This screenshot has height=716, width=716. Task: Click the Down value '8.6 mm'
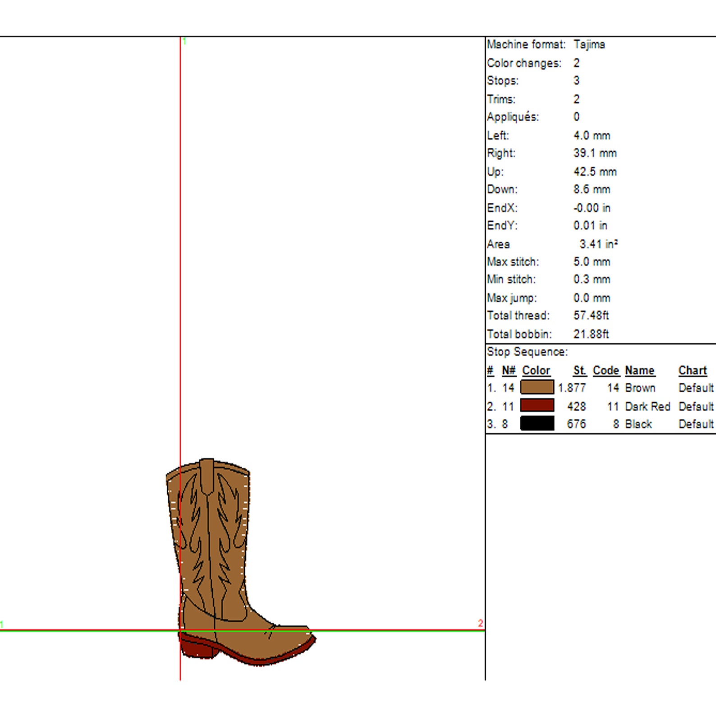592,189
